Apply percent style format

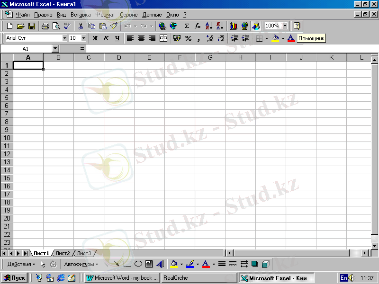click(x=188, y=38)
